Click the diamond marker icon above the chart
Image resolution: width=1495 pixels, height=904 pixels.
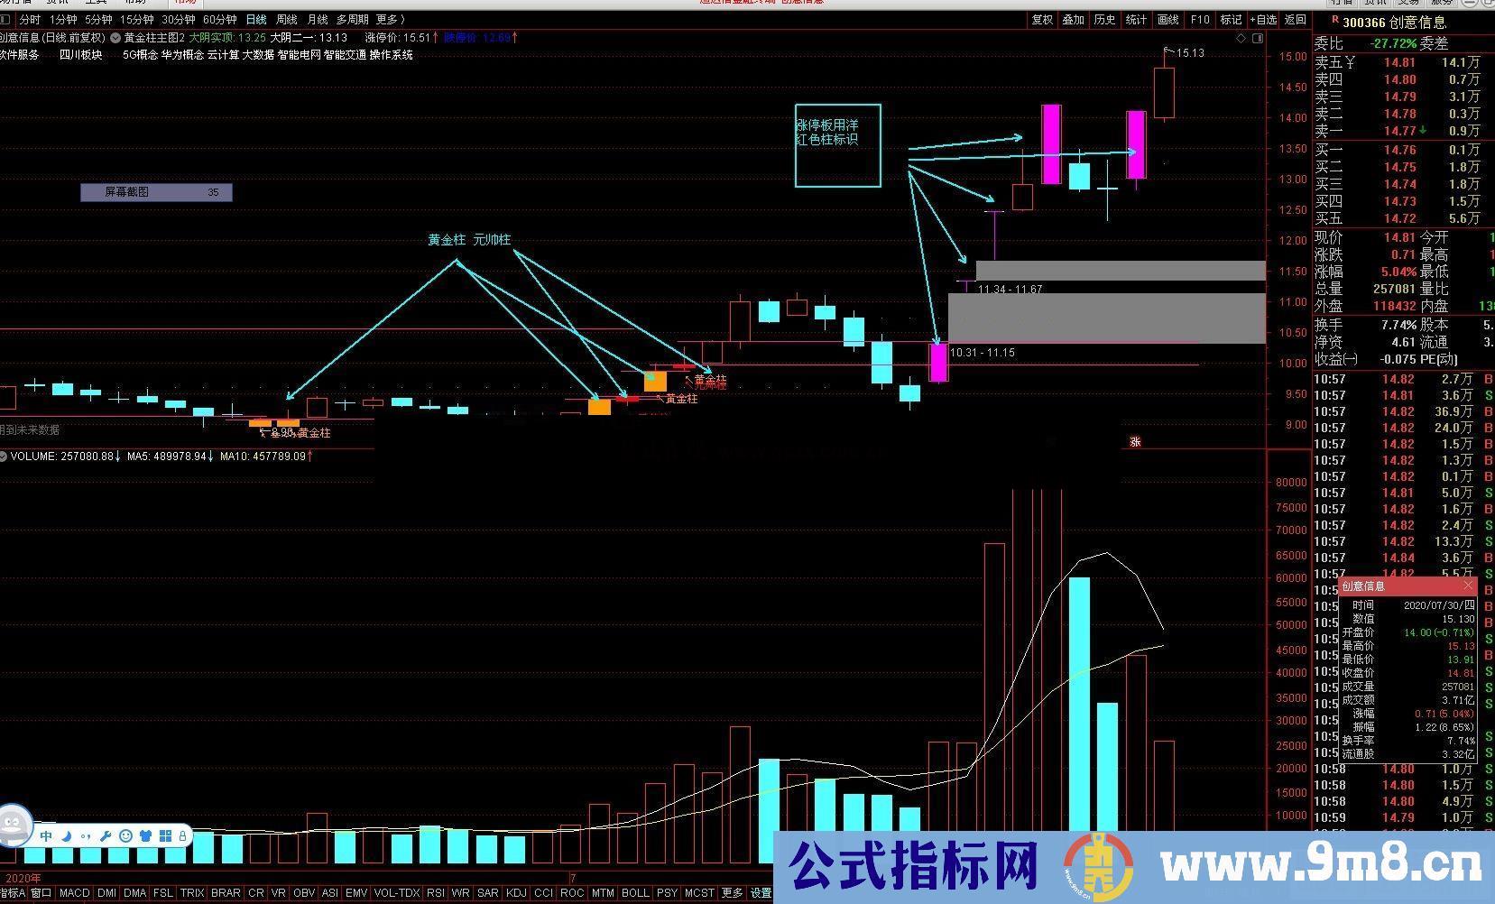click(x=1241, y=38)
